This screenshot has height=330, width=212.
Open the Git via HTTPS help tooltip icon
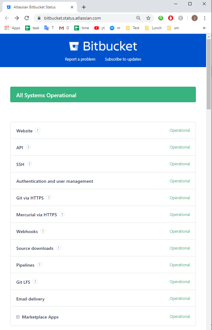click(49, 197)
